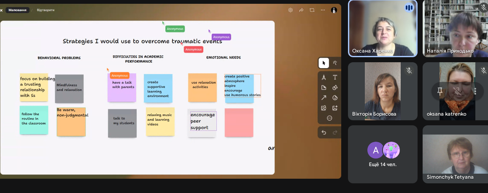Click the share arrow icon
Image resolution: width=488 pixels, height=193 pixels.
coord(301,10)
